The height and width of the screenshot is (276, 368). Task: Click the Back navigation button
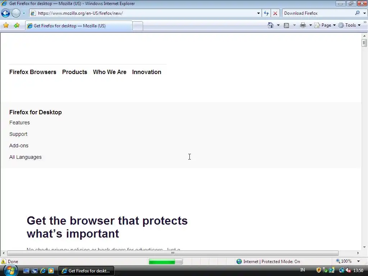point(6,13)
